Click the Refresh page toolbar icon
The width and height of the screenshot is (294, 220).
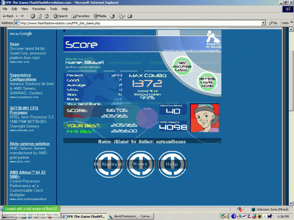(x=40, y=16)
